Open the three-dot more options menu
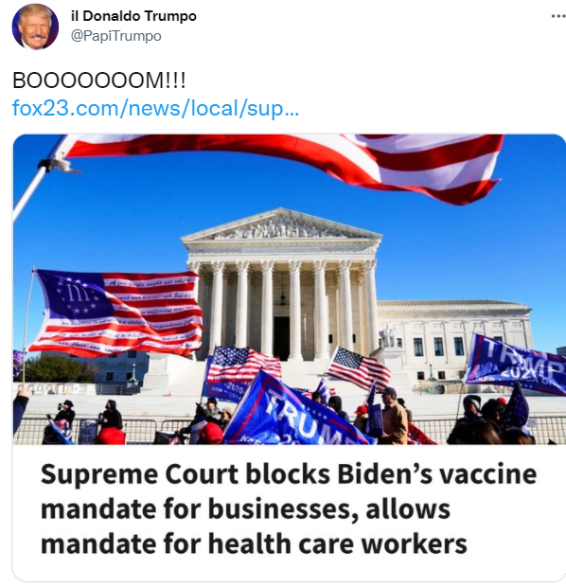566x588 pixels. tap(557, 16)
